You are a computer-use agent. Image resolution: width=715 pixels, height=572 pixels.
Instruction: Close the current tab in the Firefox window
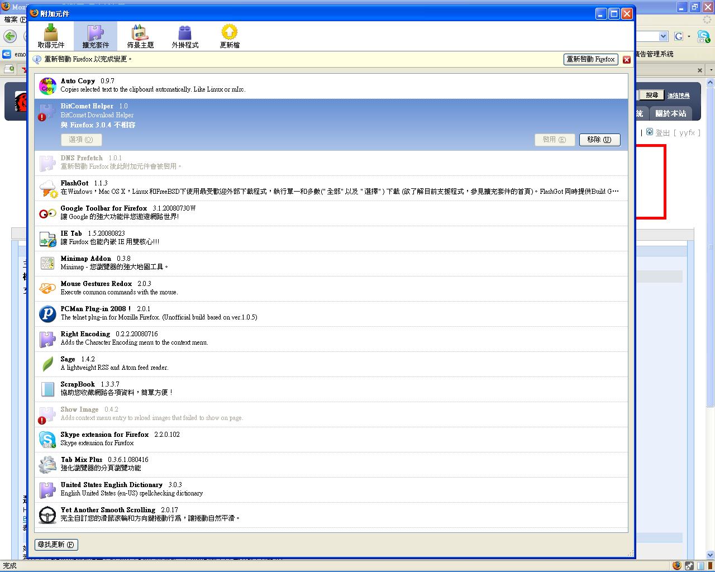point(700,70)
